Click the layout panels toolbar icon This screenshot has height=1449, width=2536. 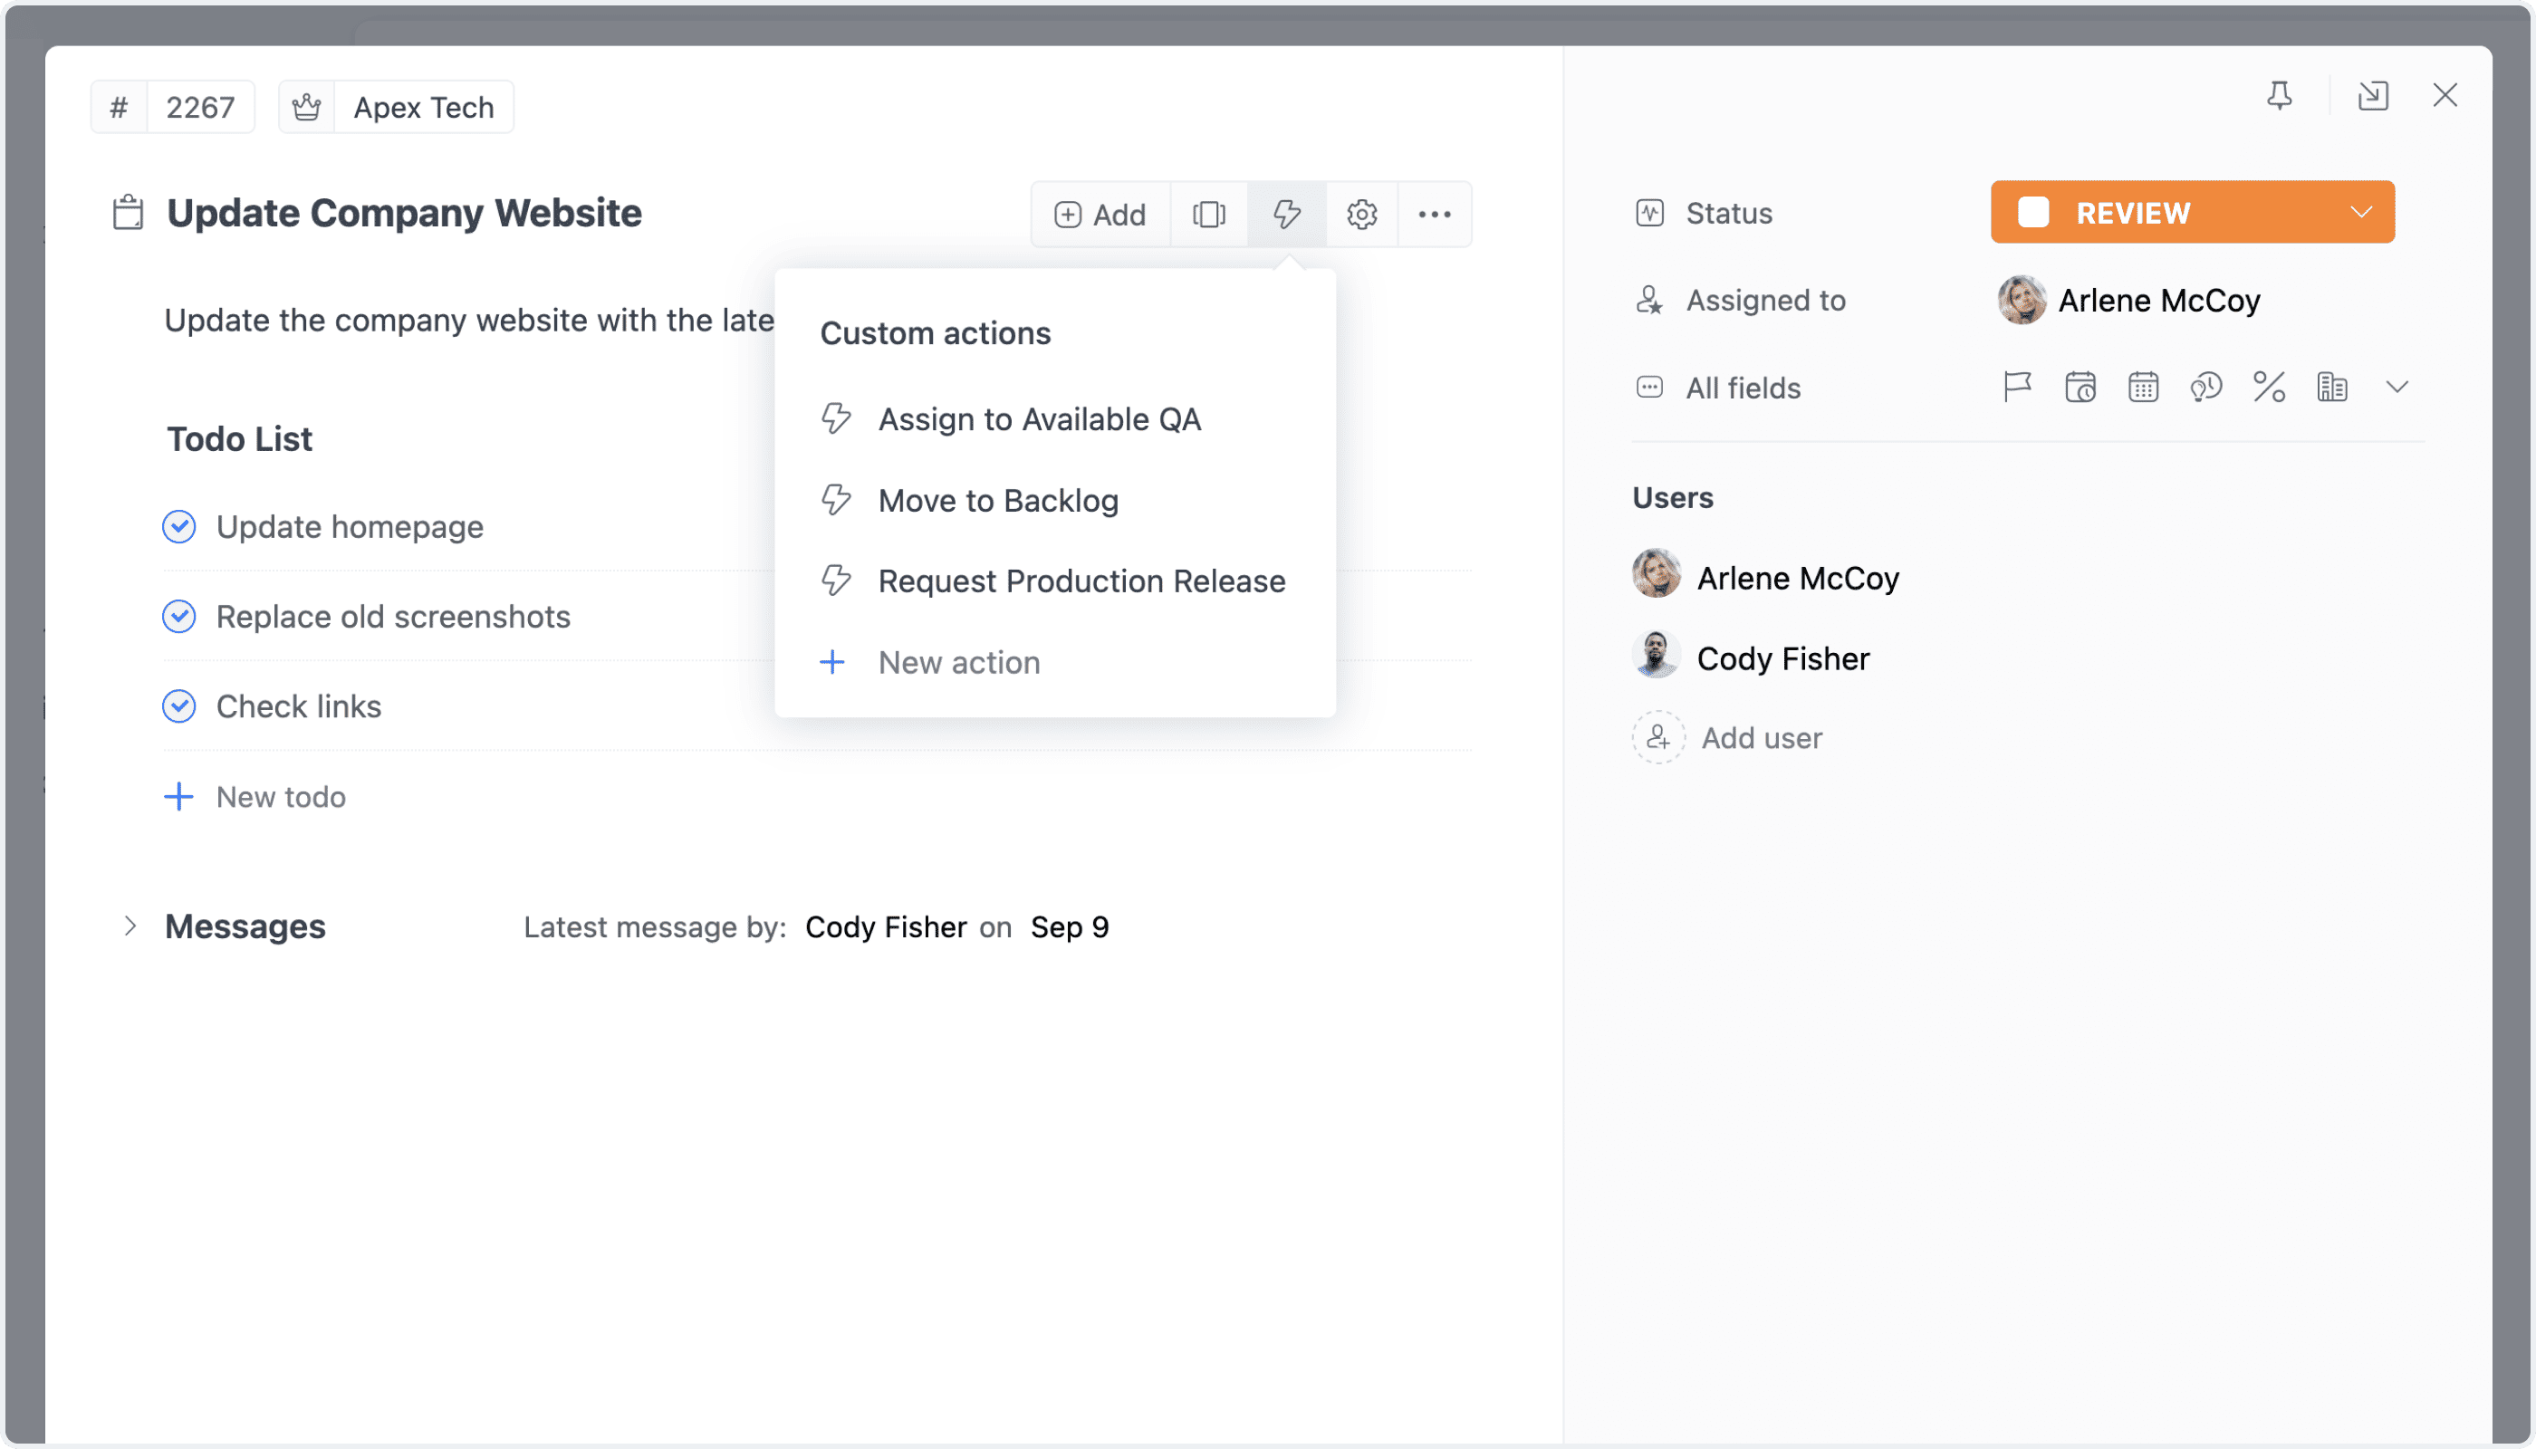tap(1209, 214)
